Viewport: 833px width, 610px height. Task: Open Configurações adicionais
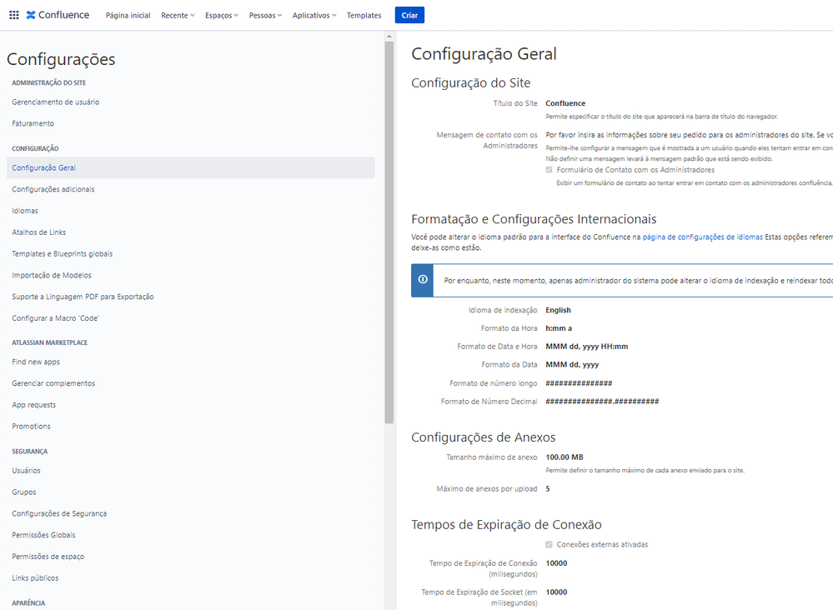point(53,189)
